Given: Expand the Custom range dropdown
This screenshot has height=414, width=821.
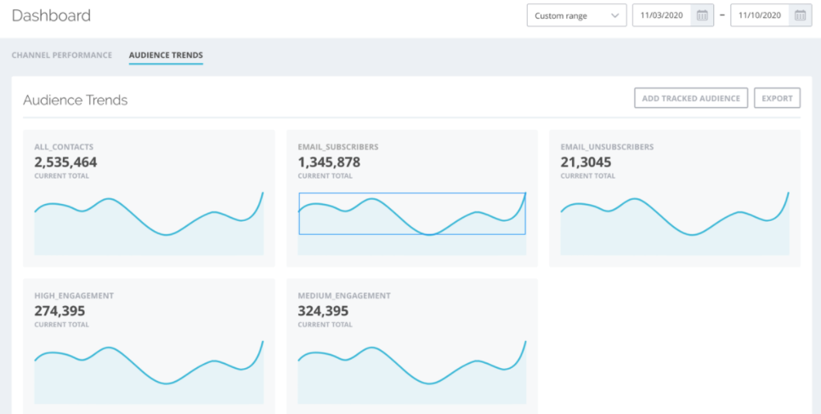Looking at the screenshot, I should [x=576, y=15].
